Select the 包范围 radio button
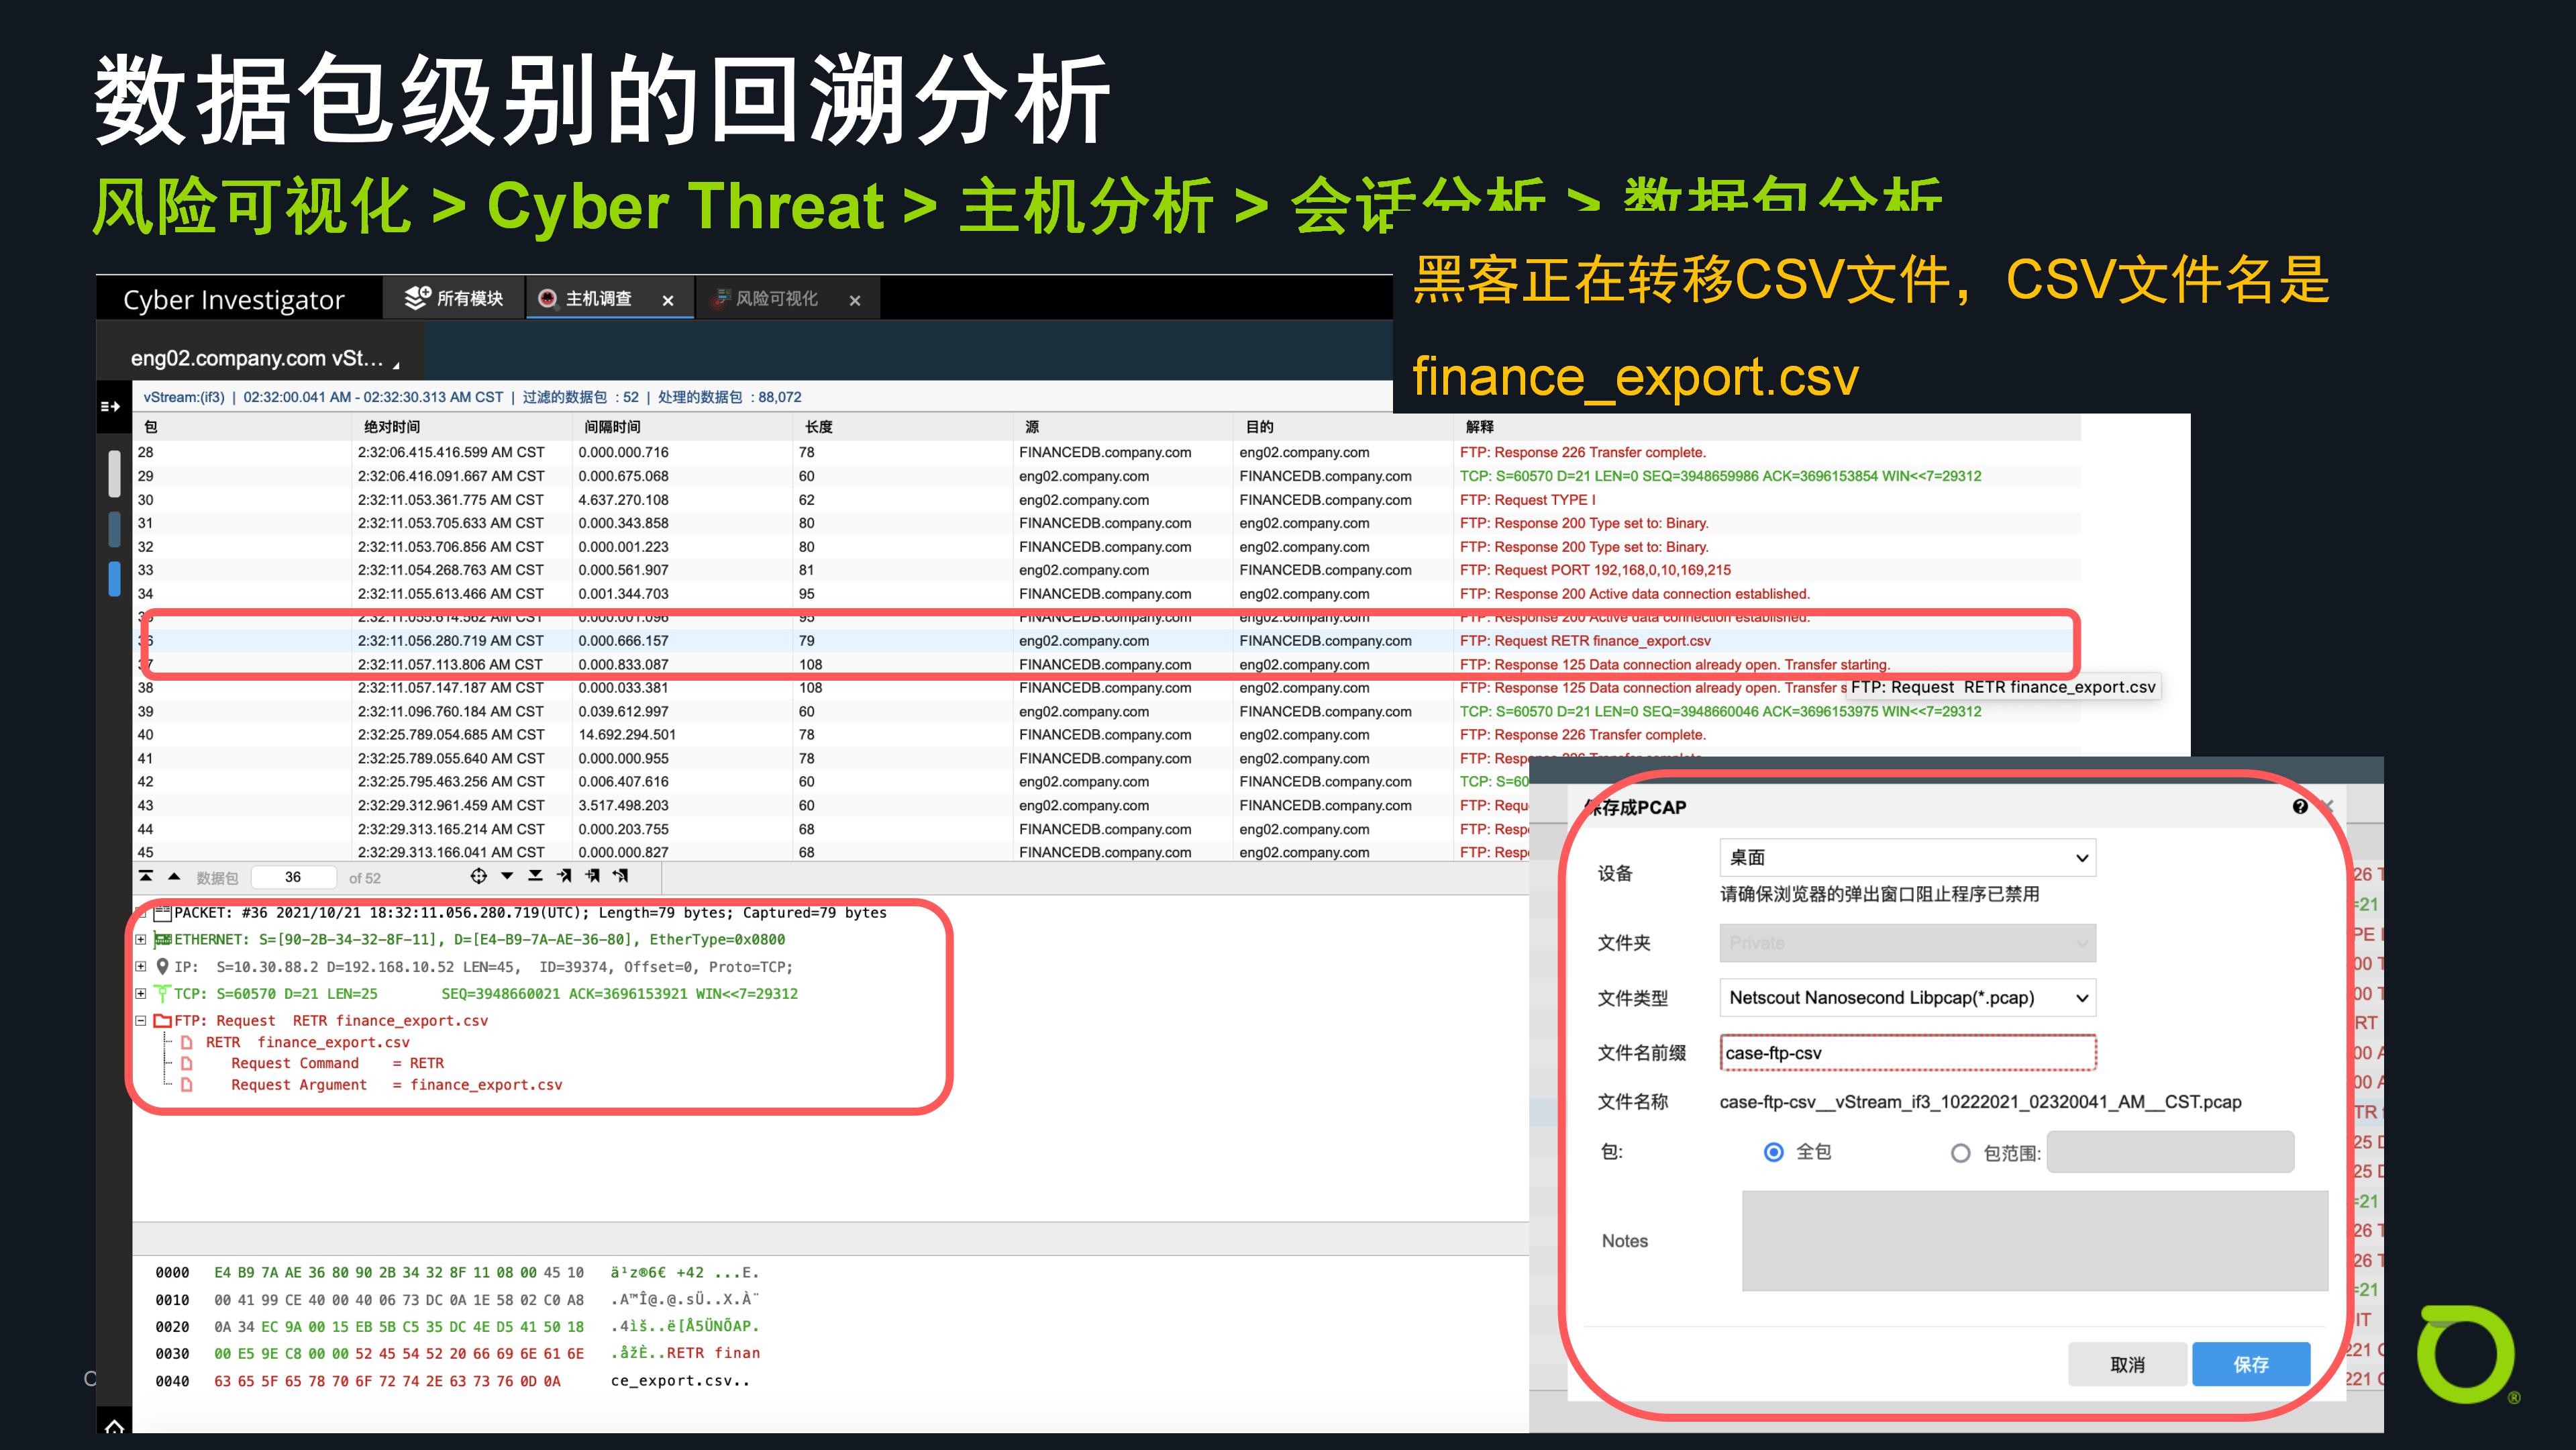The width and height of the screenshot is (2576, 1450). coord(1960,1153)
